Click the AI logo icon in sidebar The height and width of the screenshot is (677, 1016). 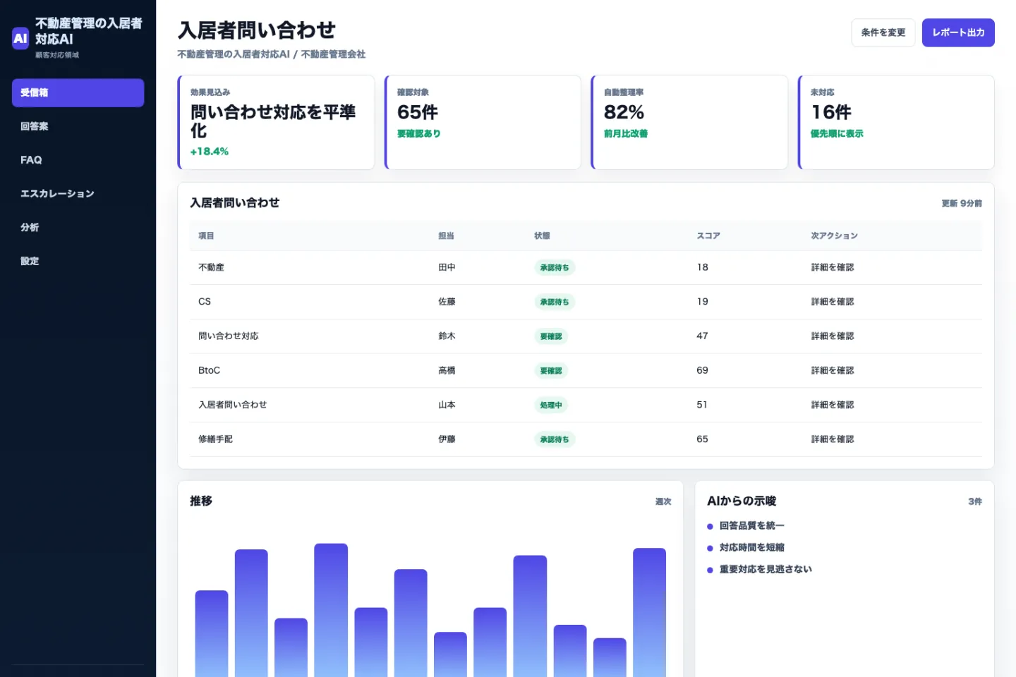coord(20,38)
